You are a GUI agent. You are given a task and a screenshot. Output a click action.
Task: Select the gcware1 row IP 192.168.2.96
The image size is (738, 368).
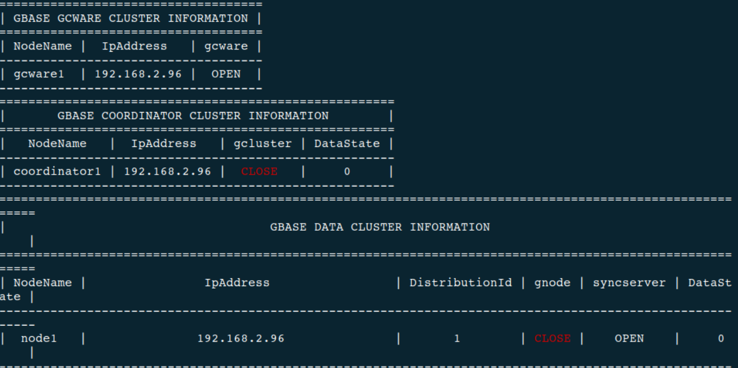(x=138, y=74)
